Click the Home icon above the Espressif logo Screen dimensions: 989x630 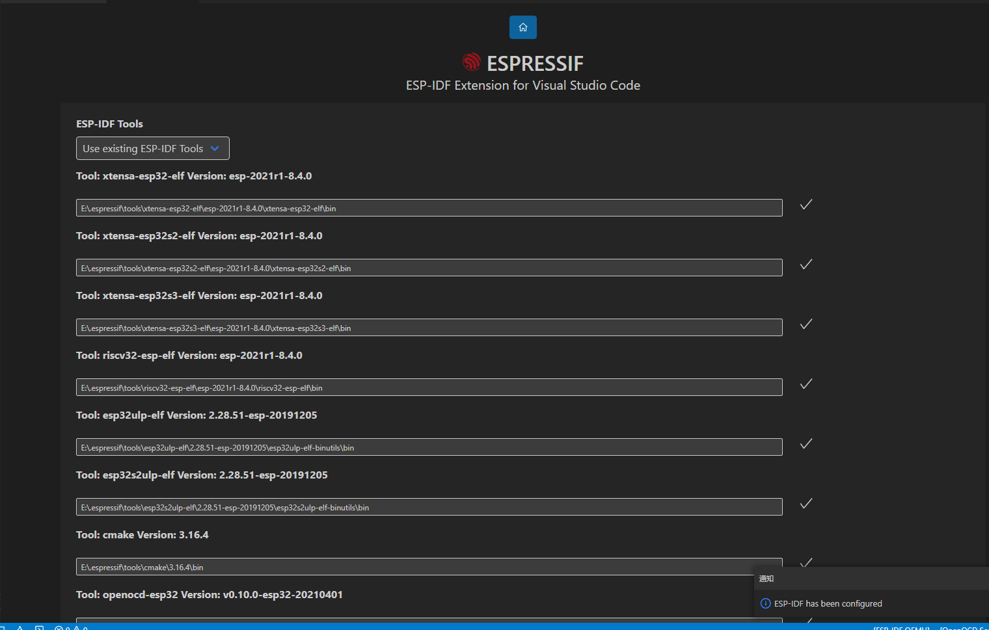[x=522, y=27]
